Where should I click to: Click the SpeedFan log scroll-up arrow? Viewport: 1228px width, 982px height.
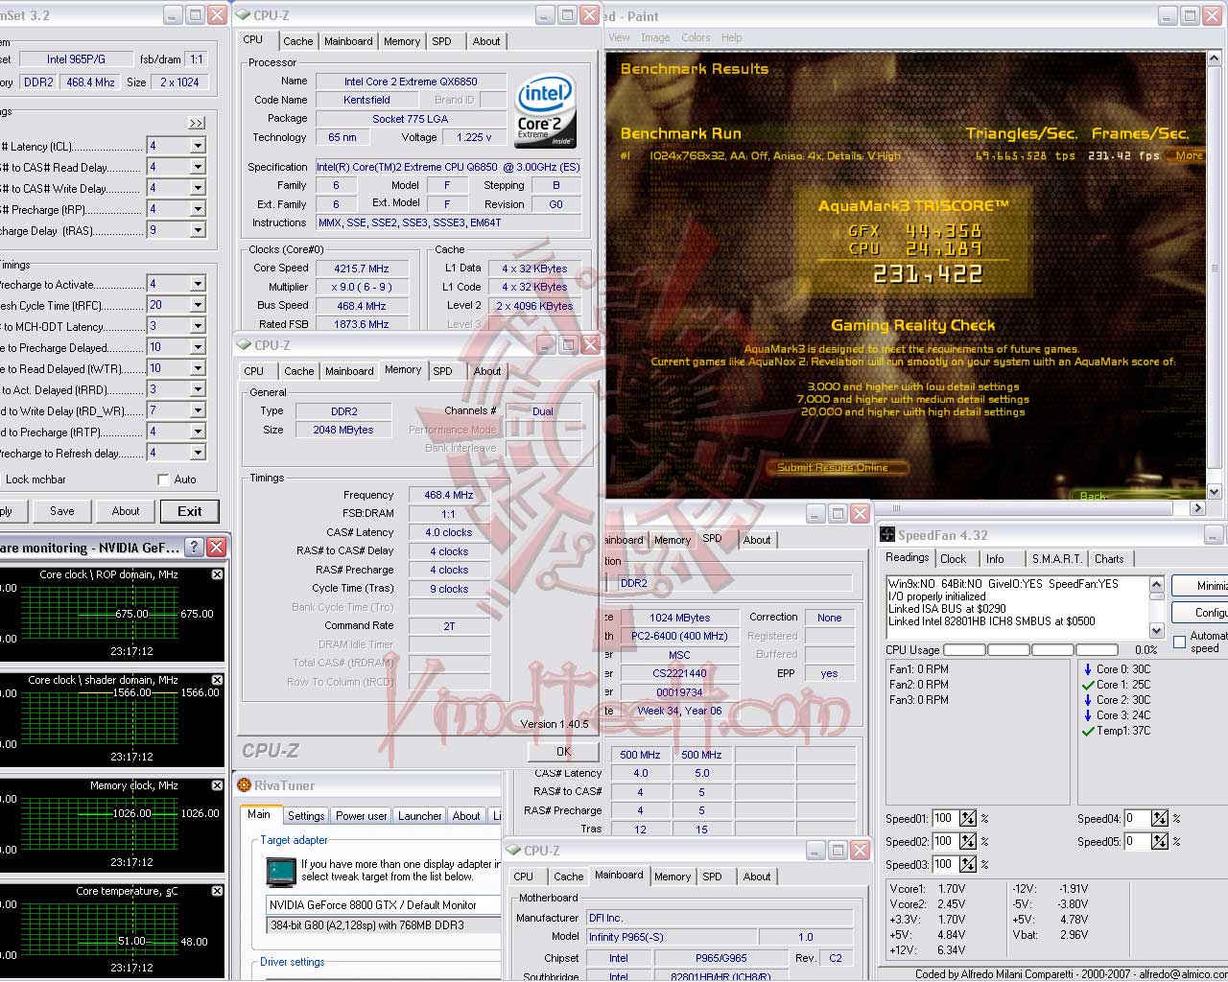pos(1156,585)
